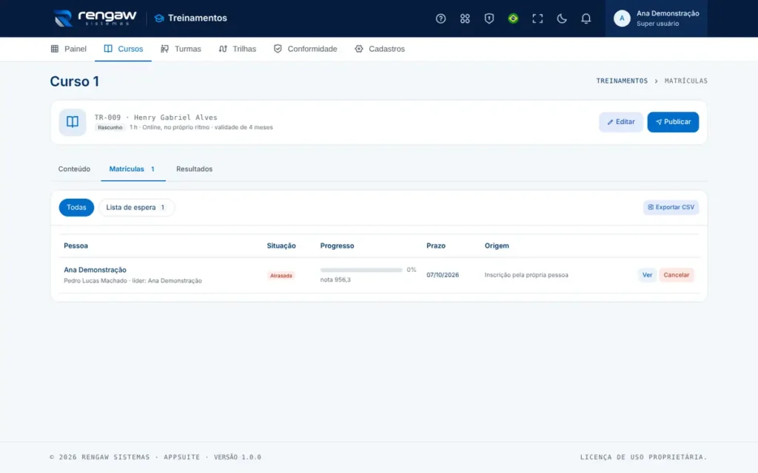Open the Turmas menu item

point(181,49)
